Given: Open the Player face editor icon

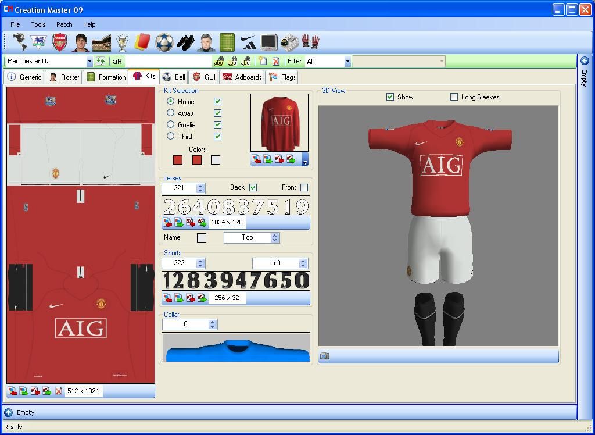Looking at the screenshot, I should click(x=81, y=42).
